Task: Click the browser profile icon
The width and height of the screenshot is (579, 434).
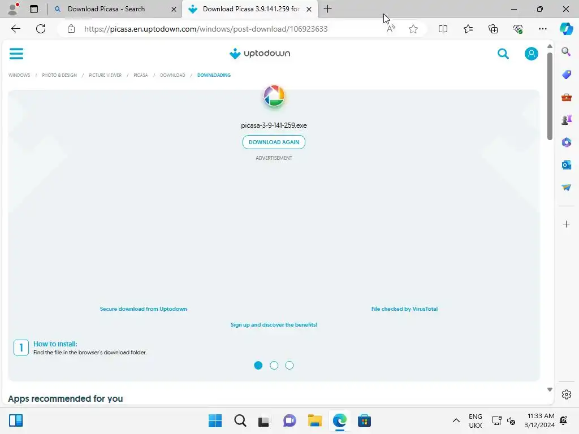Action: 14,9
